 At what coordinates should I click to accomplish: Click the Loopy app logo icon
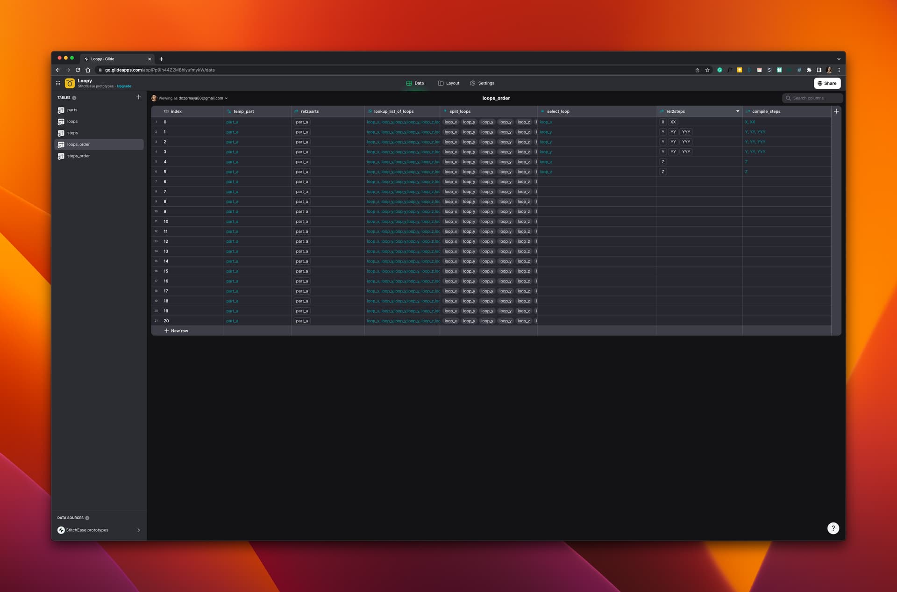click(x=70, y=83)
